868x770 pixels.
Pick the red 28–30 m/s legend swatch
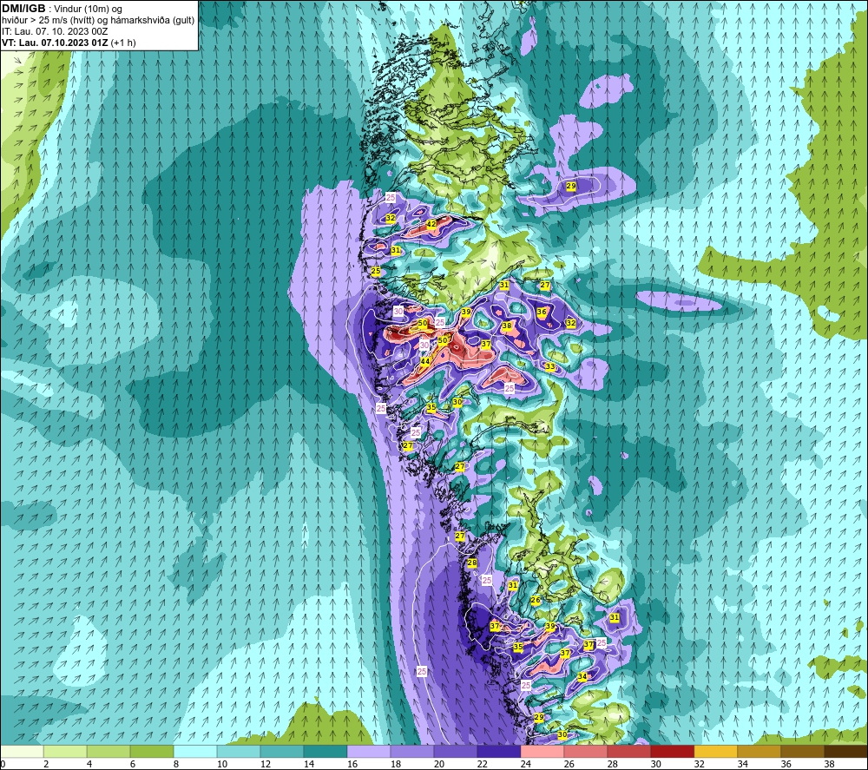tap(628, 751)
